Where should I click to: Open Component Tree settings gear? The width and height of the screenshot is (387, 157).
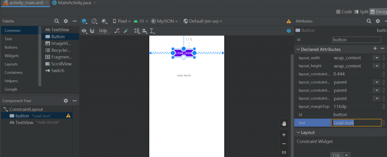pos(66,101)
